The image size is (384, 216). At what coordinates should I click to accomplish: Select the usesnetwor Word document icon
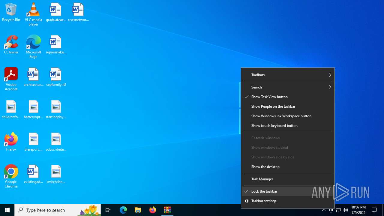pyautogui.click(x=78, y=13)
